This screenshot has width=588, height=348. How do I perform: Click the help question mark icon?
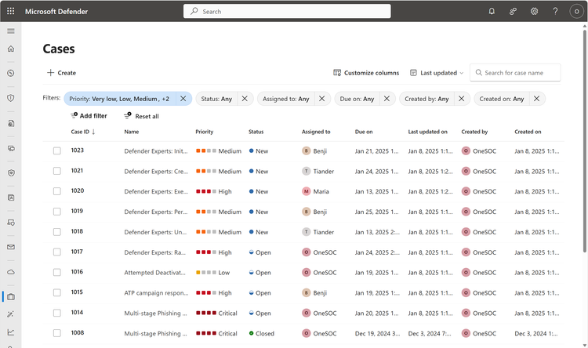coord(555,11)
